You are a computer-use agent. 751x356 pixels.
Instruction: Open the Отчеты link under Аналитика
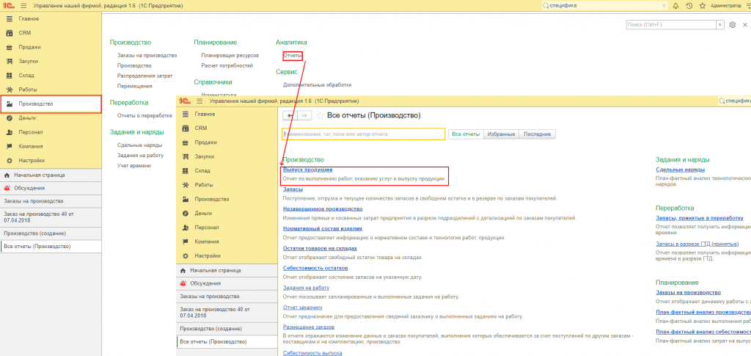(x=292, y=56)
